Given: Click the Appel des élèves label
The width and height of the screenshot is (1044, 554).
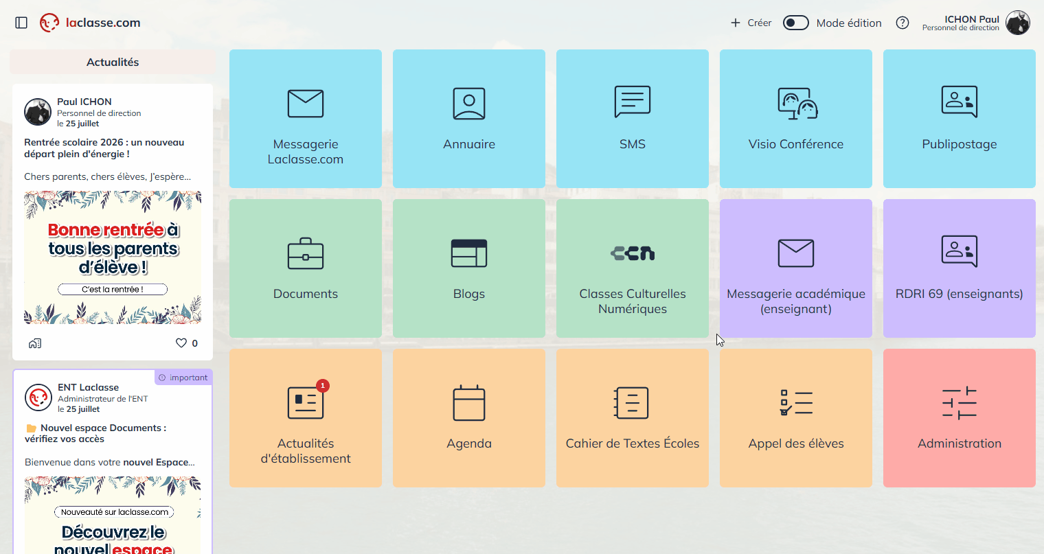Looking at the screenshot, I should 796,443.
